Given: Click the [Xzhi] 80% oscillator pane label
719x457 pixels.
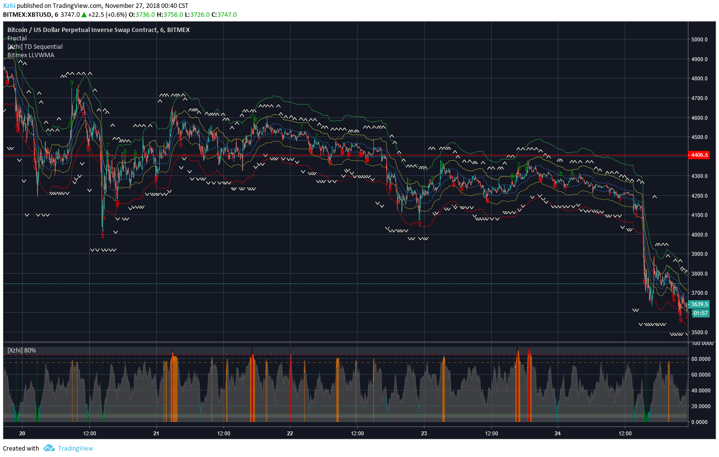Looking at the screenshot, I should [x=22, y=351].
